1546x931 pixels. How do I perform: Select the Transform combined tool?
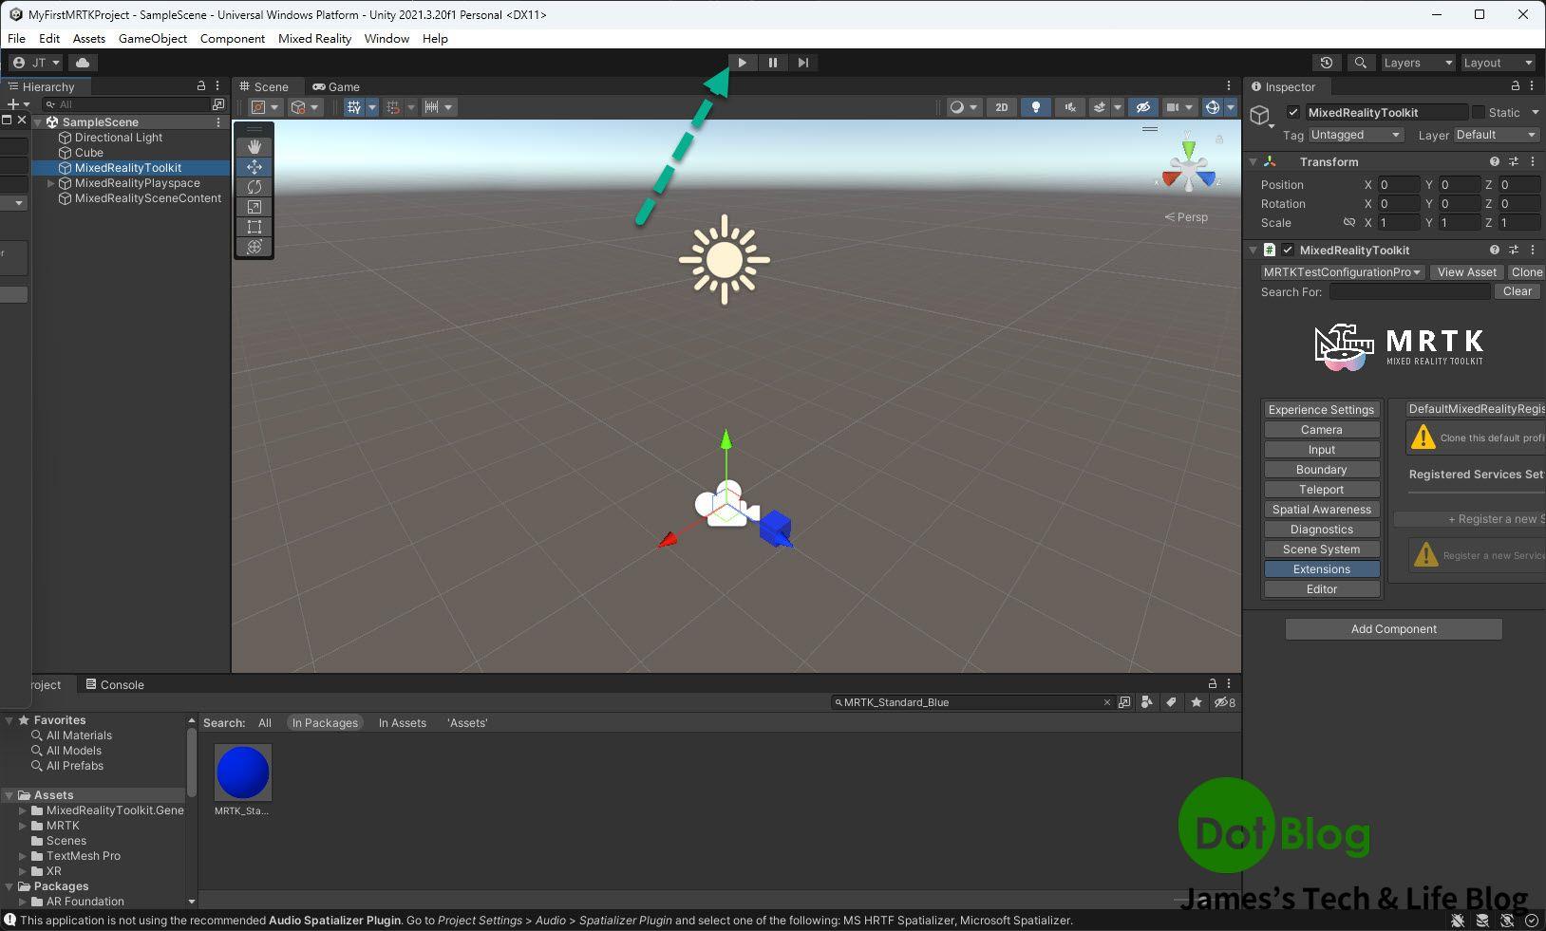pyautogui.click(x=255, y=247)
